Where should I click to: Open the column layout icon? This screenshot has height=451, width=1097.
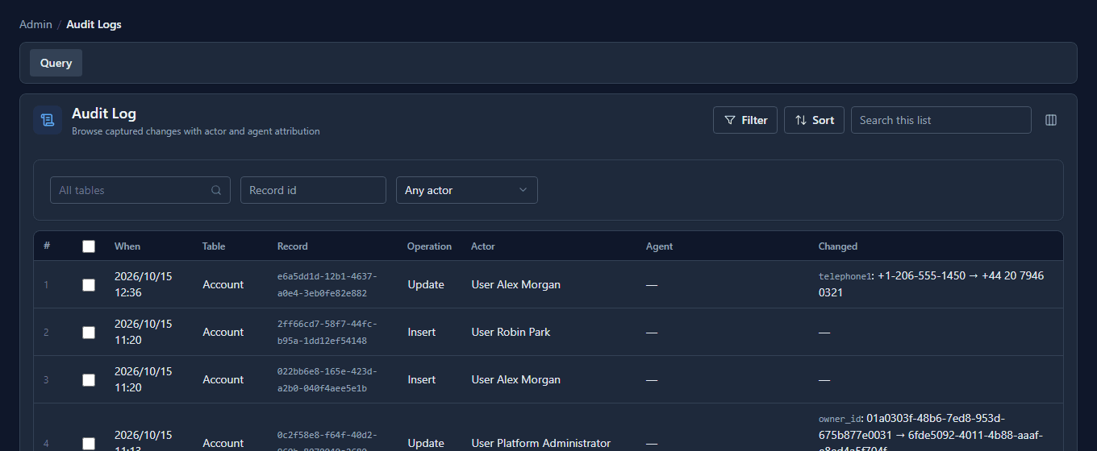tap(1051, 120)
